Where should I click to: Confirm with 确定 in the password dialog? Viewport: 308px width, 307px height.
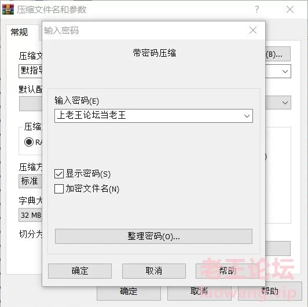click(x=80, y=271)
